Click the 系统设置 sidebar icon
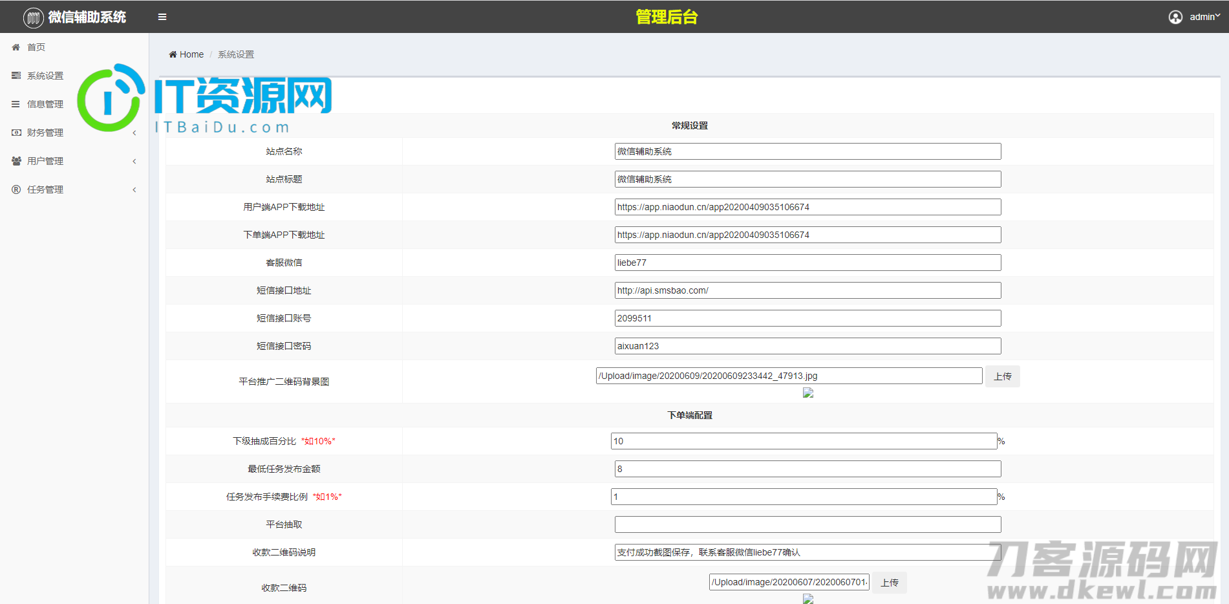The width and height of the screenshot is (1229, 604). click(x=16, y=76)
